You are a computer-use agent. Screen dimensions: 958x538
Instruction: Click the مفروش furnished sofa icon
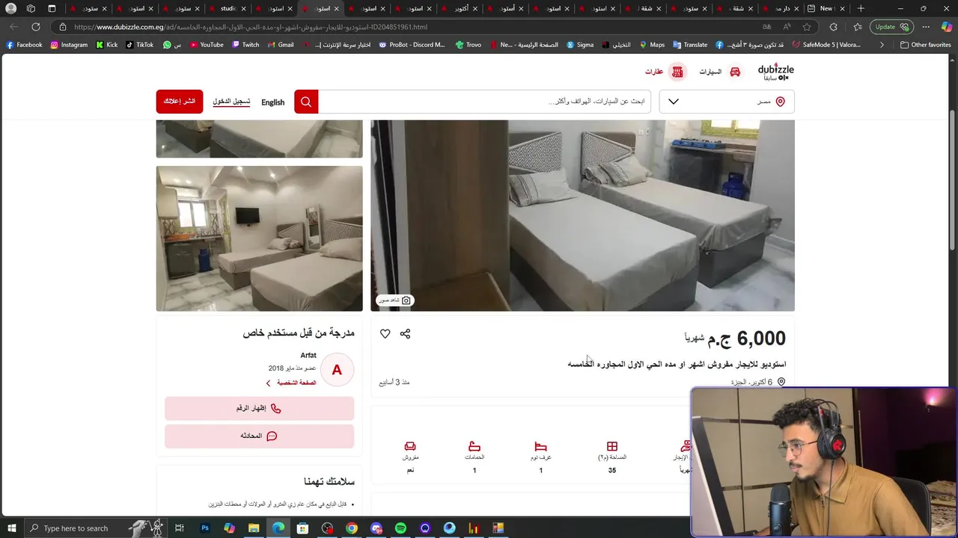coord(410,446)
